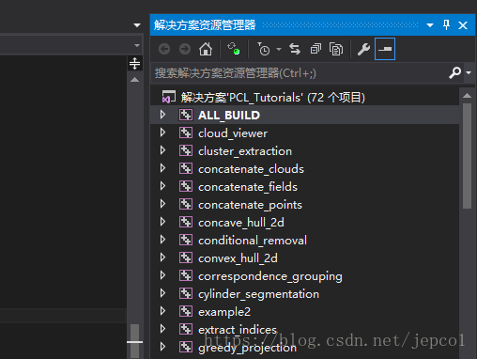Expand the cloud_viewer project
Screen dimensions: 477x359
[x=162, y=133]
